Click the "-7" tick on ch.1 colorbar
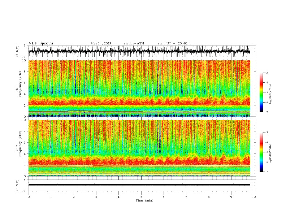The width and height of the screenshot is (286, 221). (x=266, y=112)
